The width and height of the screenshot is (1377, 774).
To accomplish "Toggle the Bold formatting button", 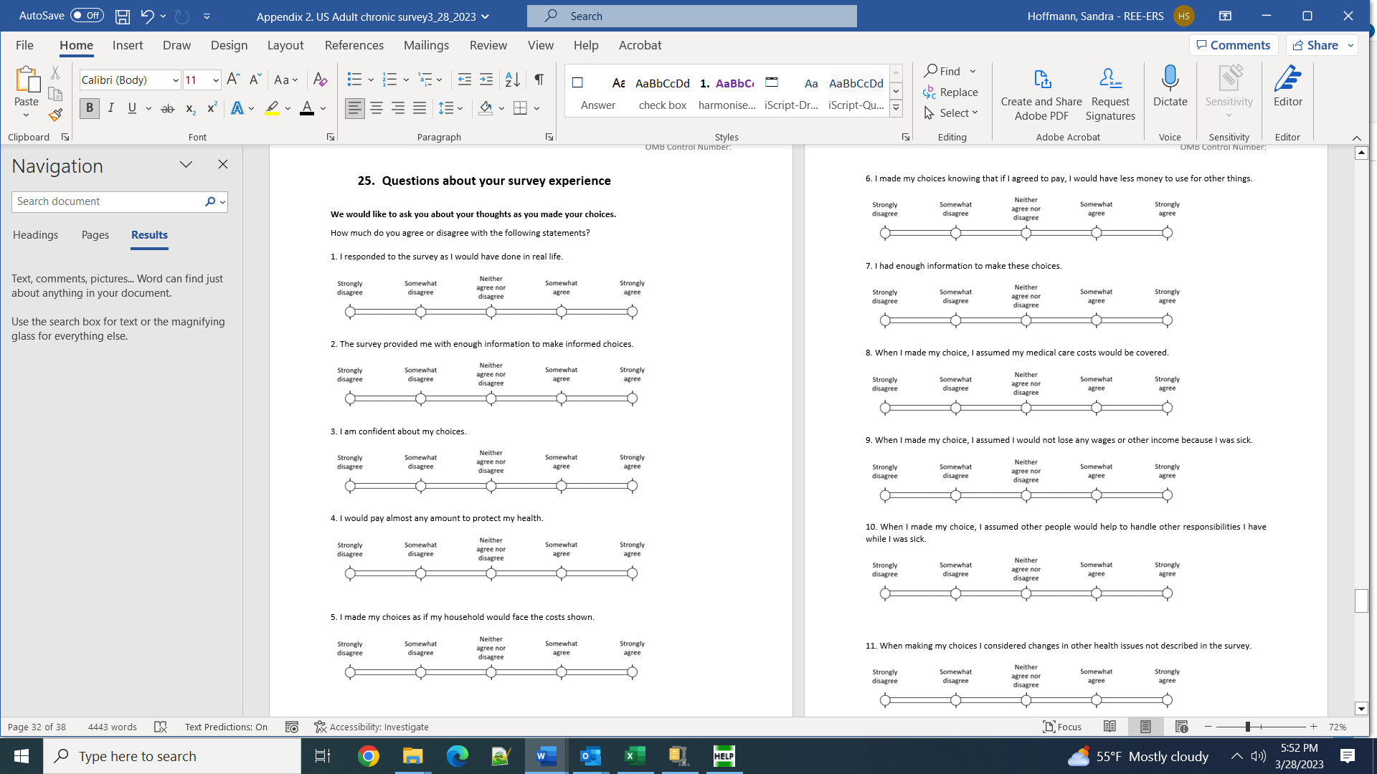I will click(x=90, y=108).
